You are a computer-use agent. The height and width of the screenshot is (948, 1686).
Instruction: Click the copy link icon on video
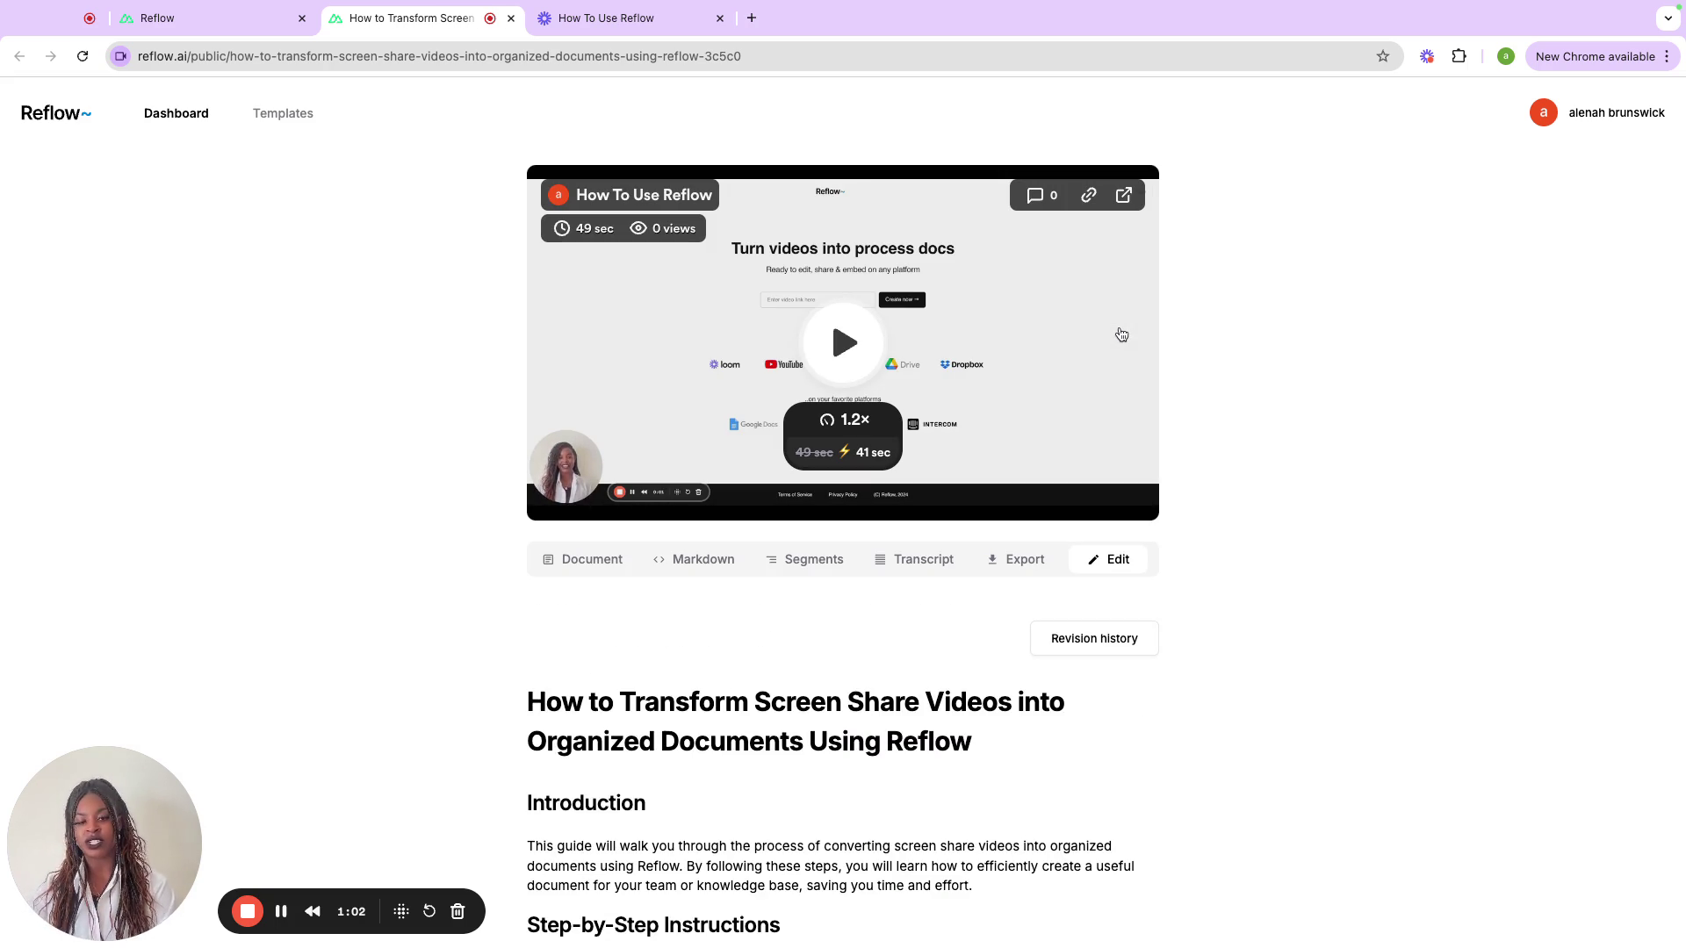tap(1088, 195)
